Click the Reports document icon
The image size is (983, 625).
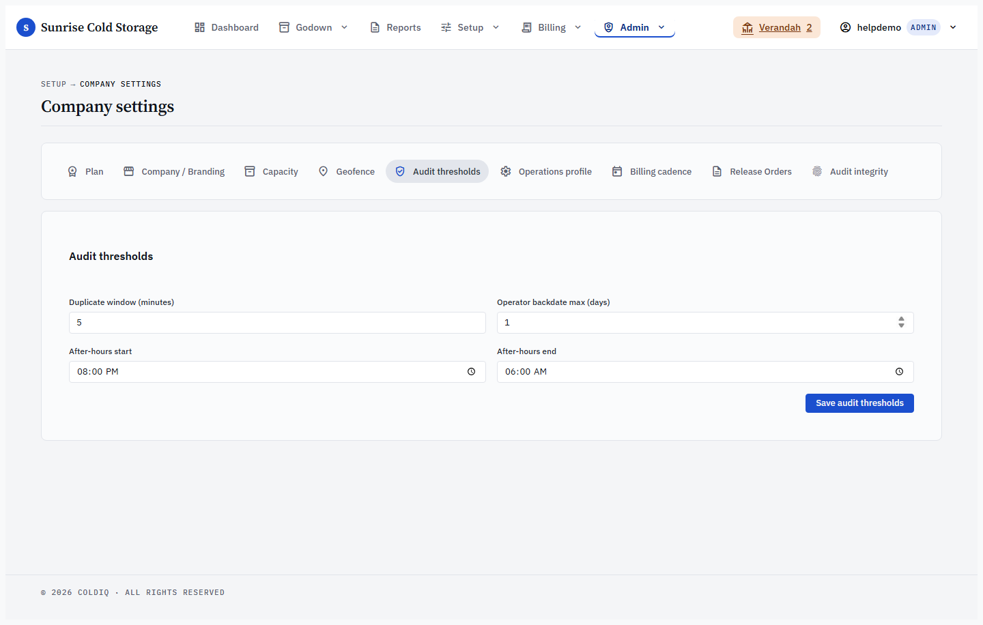[375, 27]
